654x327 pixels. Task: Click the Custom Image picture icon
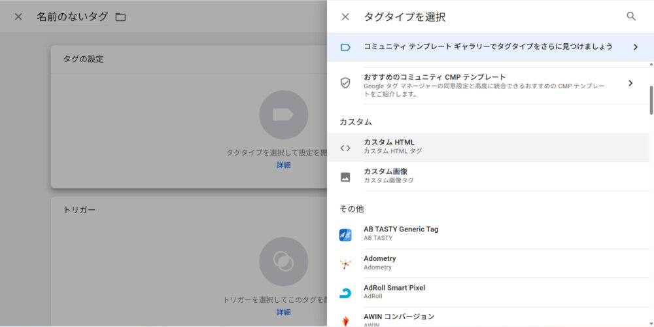click(345, 177)
